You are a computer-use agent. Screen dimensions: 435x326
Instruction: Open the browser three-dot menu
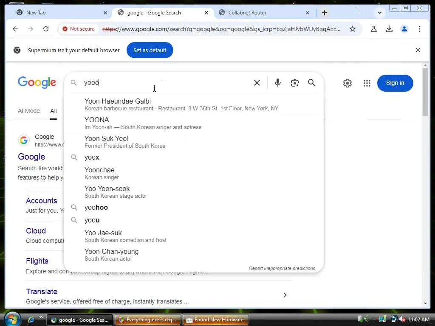419,29
